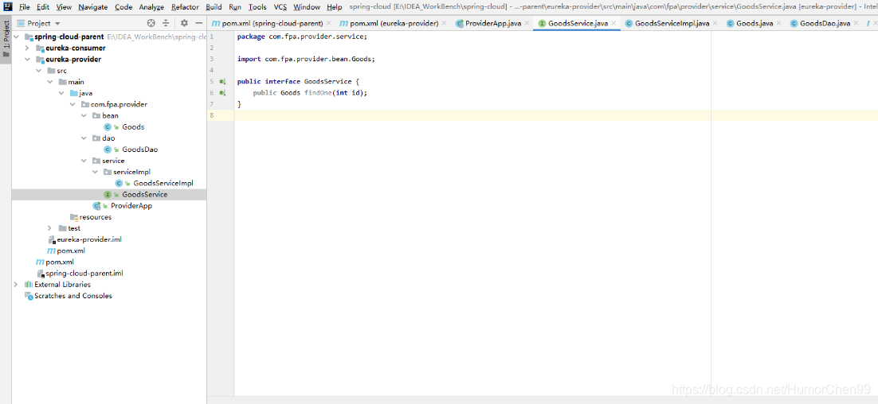Click the implemented-method gutter icon on line 6
Image resolution: width=878 pixels, height=404 pixels.
(x=222, y=93)
